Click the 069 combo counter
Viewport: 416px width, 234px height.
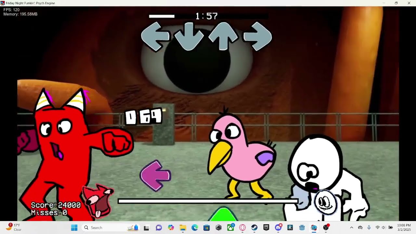(144, 116)
